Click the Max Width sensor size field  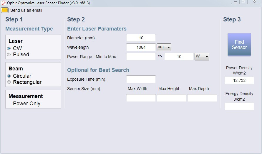(x=141, y=98)
